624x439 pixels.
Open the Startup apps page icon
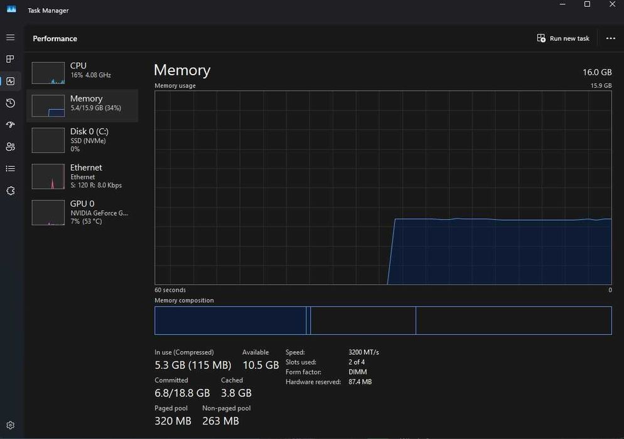point(10,125)
